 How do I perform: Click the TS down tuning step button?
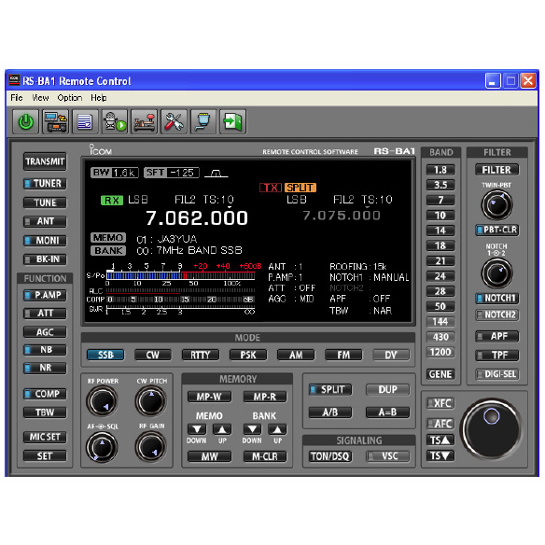(x=440, y=455)
